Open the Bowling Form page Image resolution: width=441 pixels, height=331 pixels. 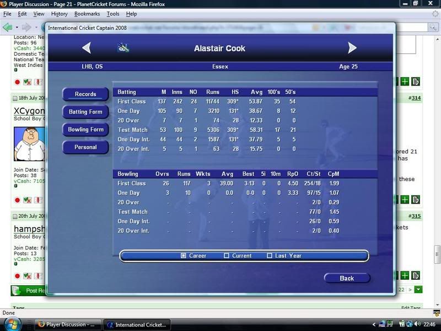click(x=85, y=130)
